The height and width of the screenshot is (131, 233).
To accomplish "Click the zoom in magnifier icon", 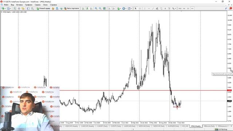I will pos(96,8).
